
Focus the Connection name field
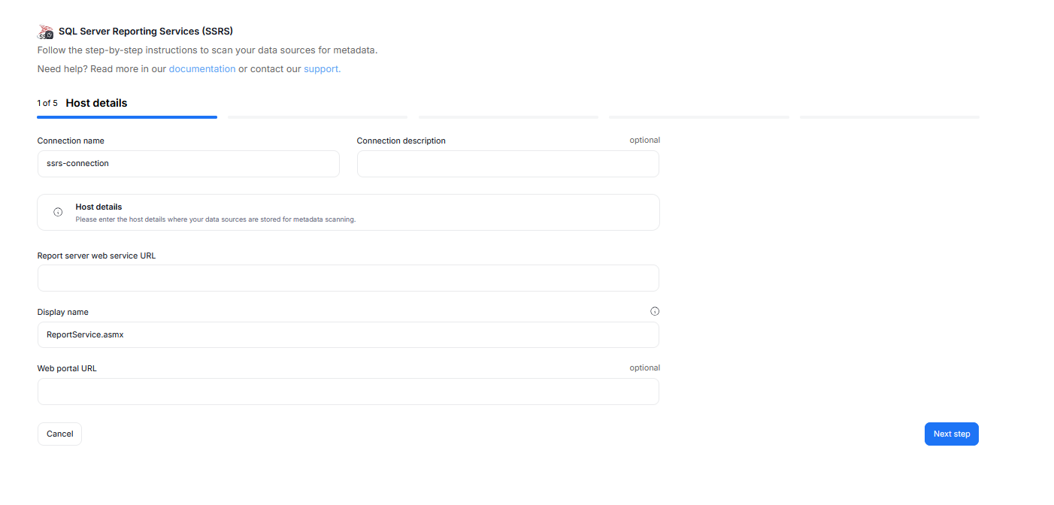pyautogui.click(x=188, y=164)
